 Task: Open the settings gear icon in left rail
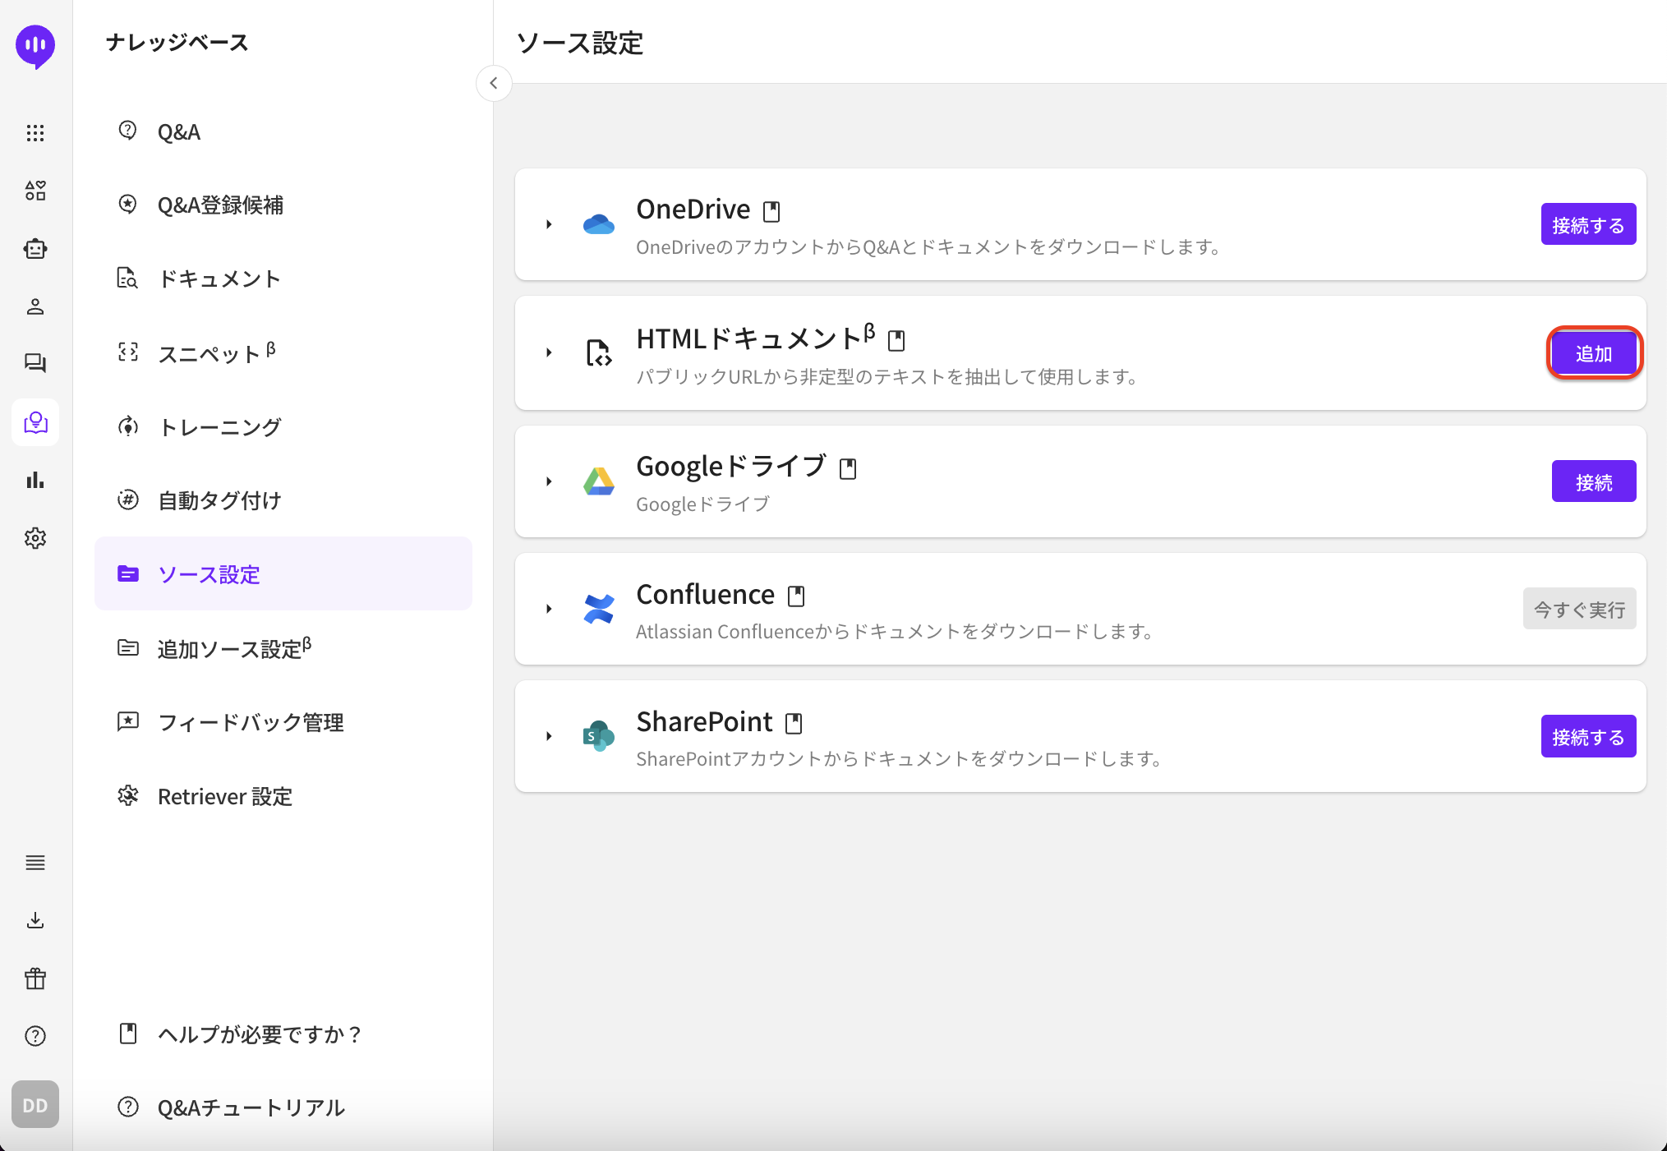click(x=35, y=538)
